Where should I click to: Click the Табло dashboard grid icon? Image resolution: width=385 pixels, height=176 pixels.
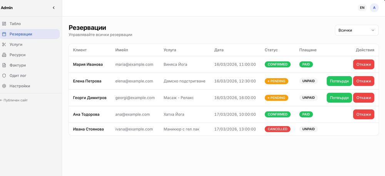pos(4,24)
